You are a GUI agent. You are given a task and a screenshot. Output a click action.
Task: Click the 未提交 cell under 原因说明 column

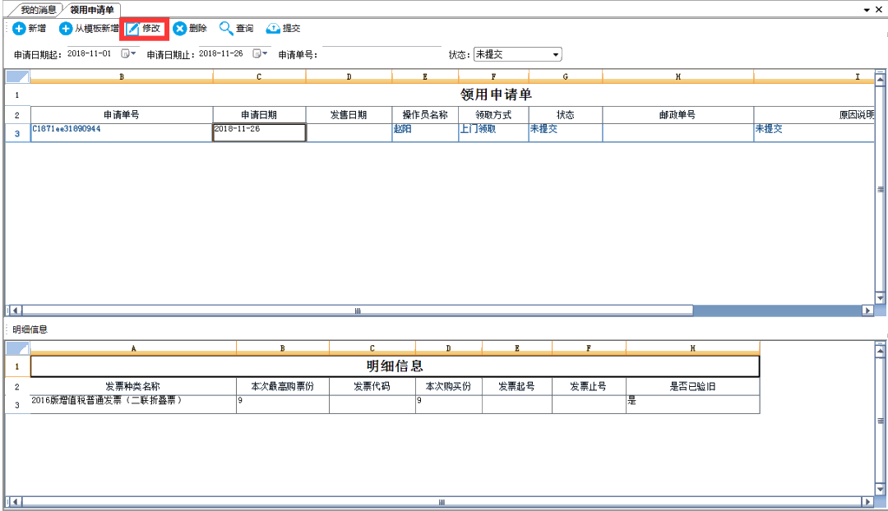pos(814,132)
